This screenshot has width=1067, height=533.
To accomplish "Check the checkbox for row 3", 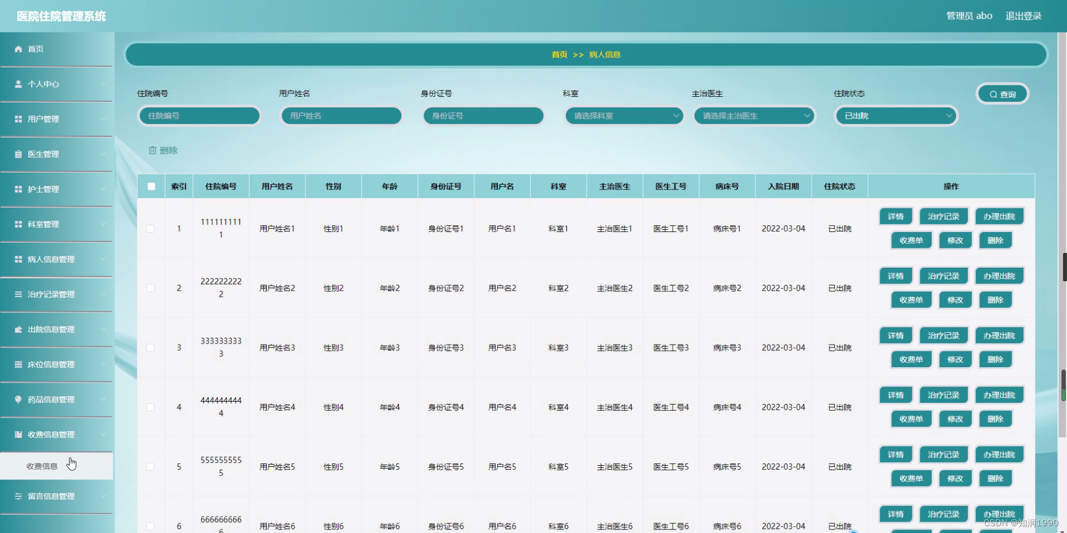I will pyautogui.click(x=151, y=347).
